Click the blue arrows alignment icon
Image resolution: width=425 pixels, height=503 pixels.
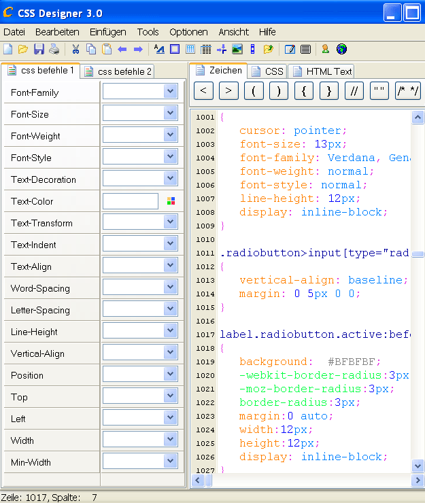222,49
